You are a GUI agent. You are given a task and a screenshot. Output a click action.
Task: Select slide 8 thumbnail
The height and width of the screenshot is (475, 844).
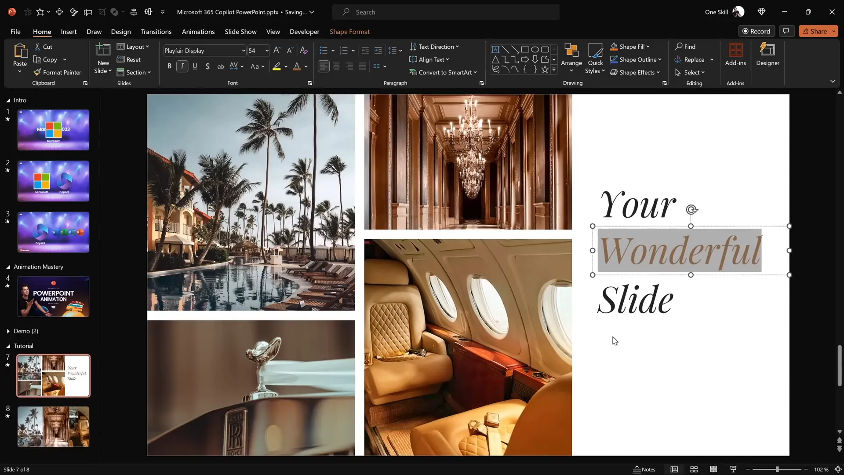click(x=53, y=427)
